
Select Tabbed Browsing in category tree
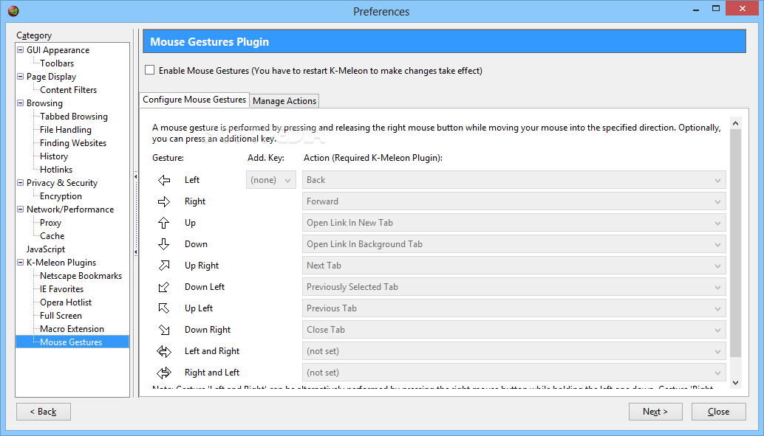point(74,117)
